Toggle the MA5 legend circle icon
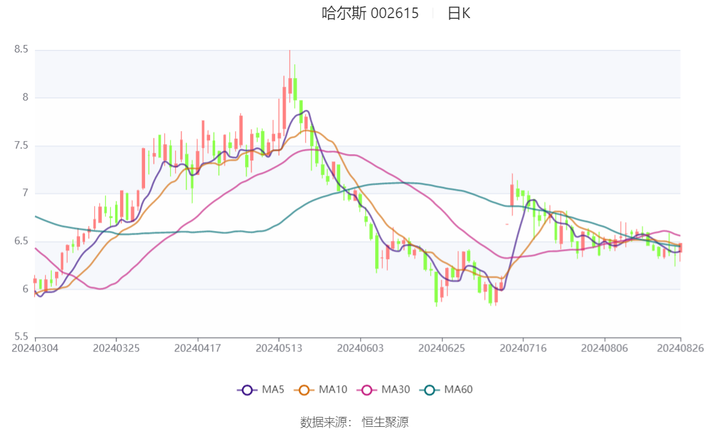The image size is (709, 430). pos(247,390)
